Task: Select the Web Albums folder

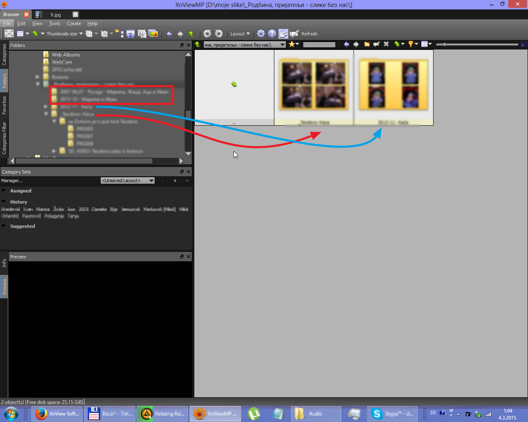Action: (66, 54)
